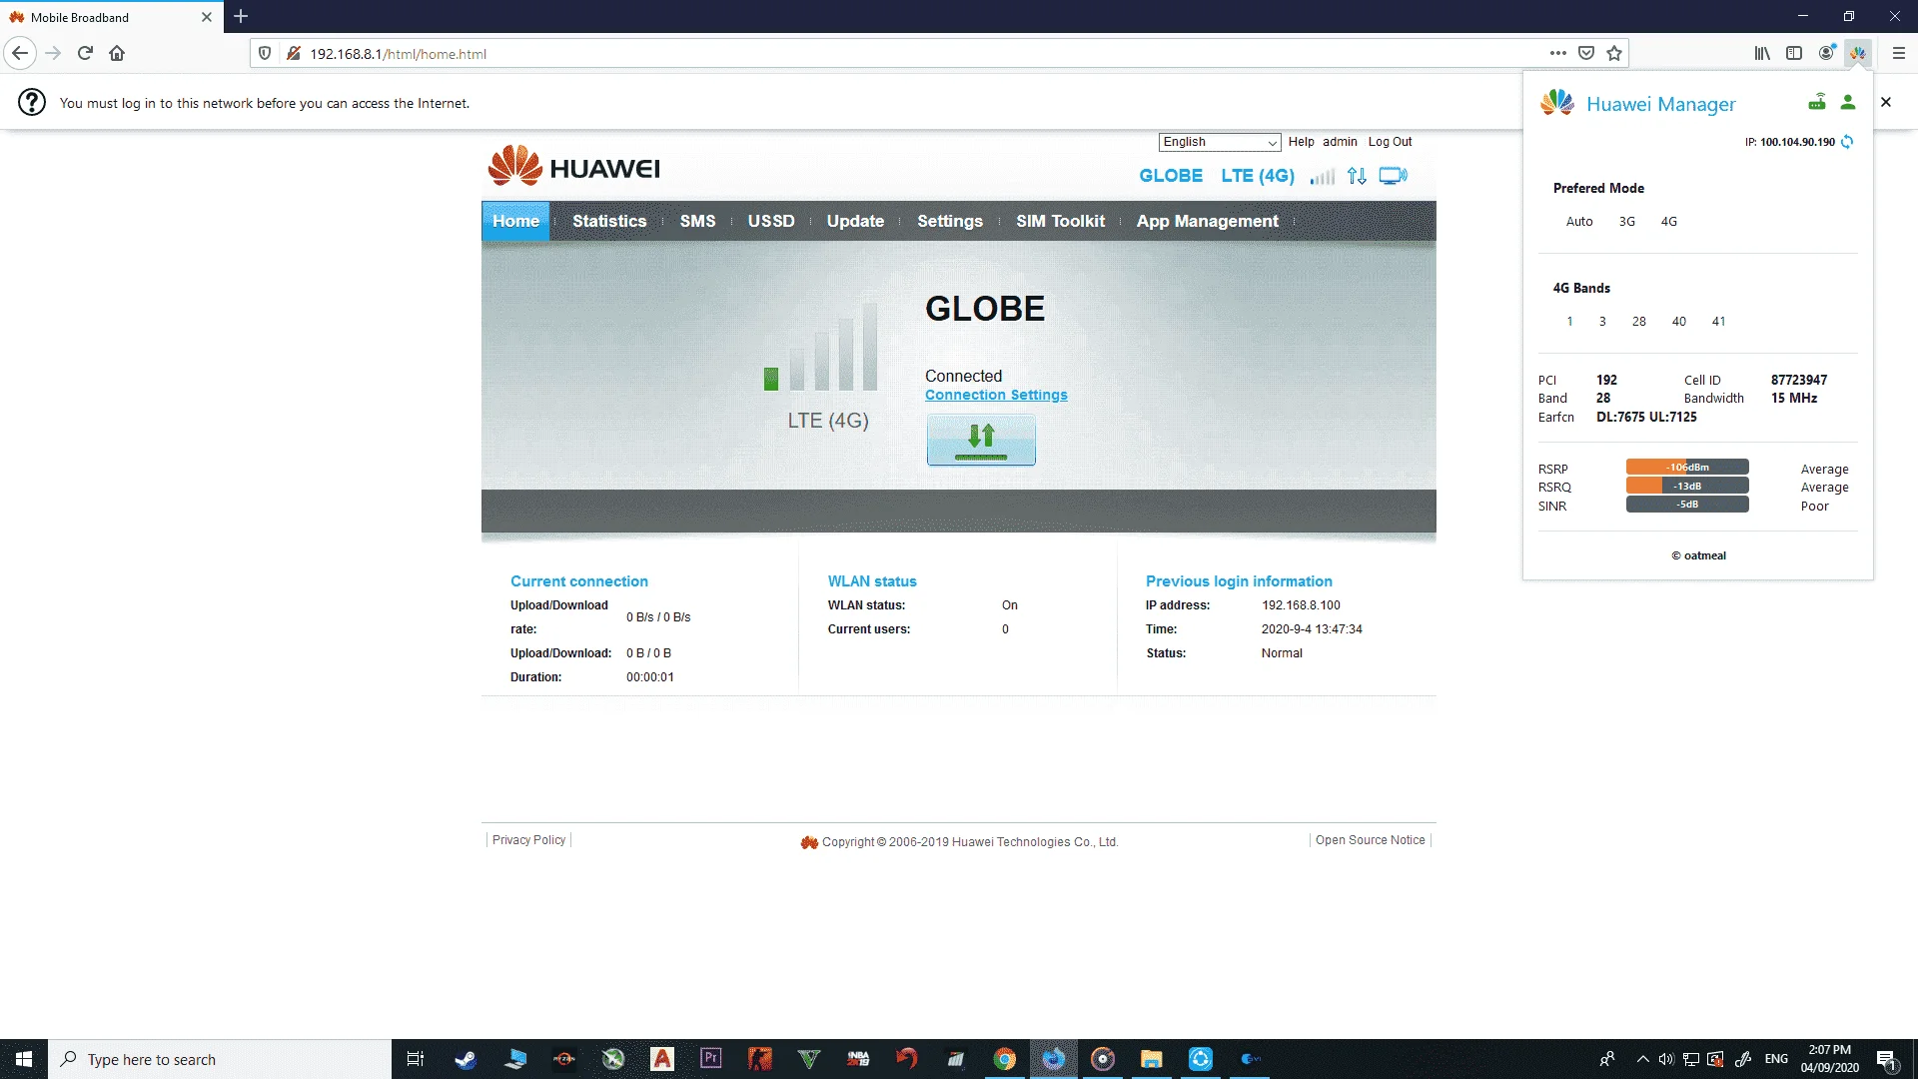Viewport: 1918px width, 1079px height.
Task: Open a new browser tab
Action: point(241,16)
